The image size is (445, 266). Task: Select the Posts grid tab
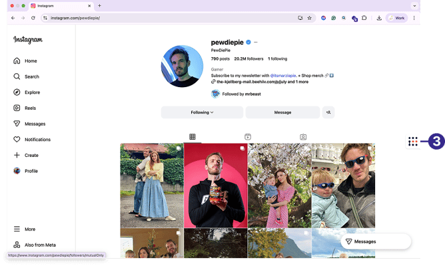click(x=192, y=137)
